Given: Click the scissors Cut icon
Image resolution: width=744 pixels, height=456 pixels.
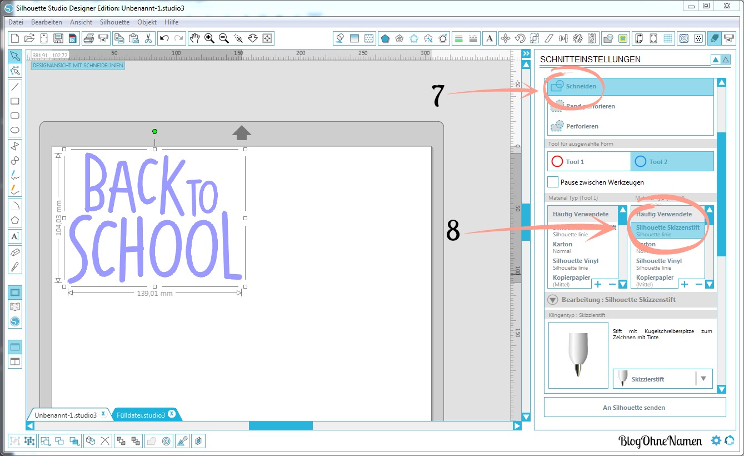Looking at the screenshot, I should click(148, 38).
